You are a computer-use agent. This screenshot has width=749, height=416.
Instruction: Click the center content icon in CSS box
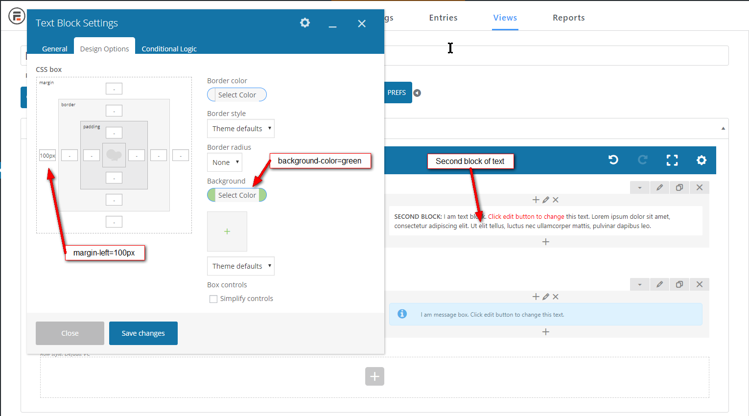pyautogui.click(x=114, y=155)
